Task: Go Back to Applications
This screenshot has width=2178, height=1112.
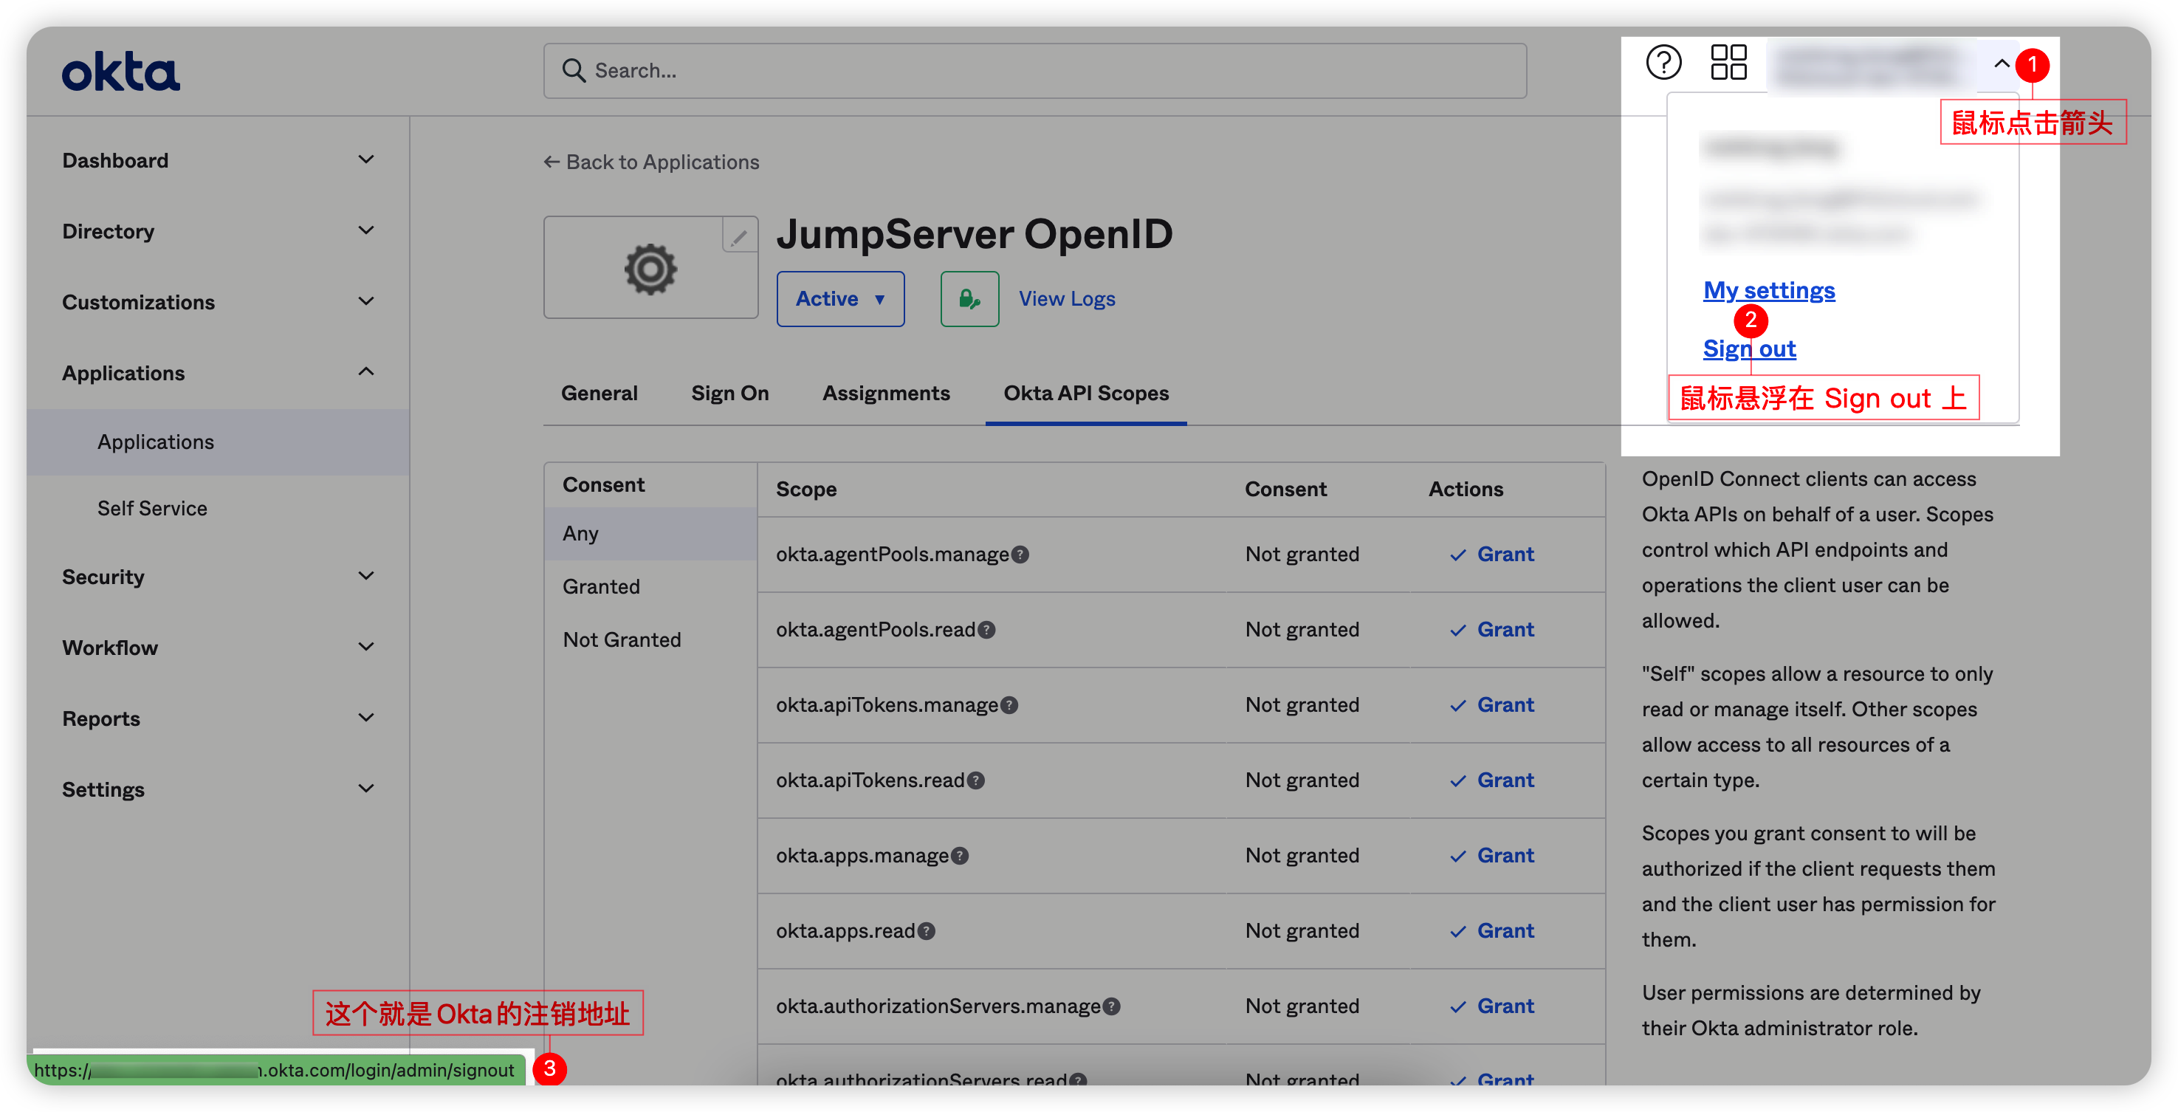Action: coord(651,162)
